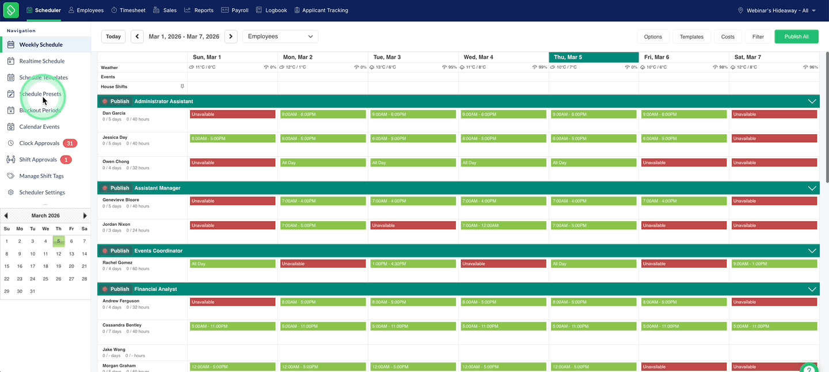
Task: Click the Schedule Templates calendar icon
Action: pyautogui.click(x=11, y=77)
